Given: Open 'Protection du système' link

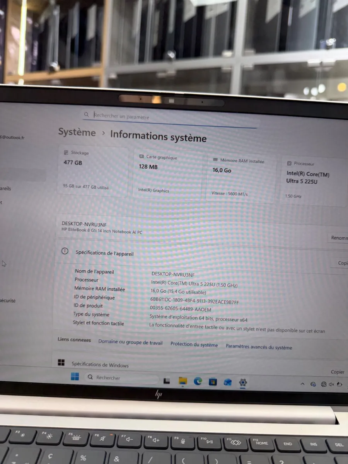Looking at the screenshot, I should [194, 345].
